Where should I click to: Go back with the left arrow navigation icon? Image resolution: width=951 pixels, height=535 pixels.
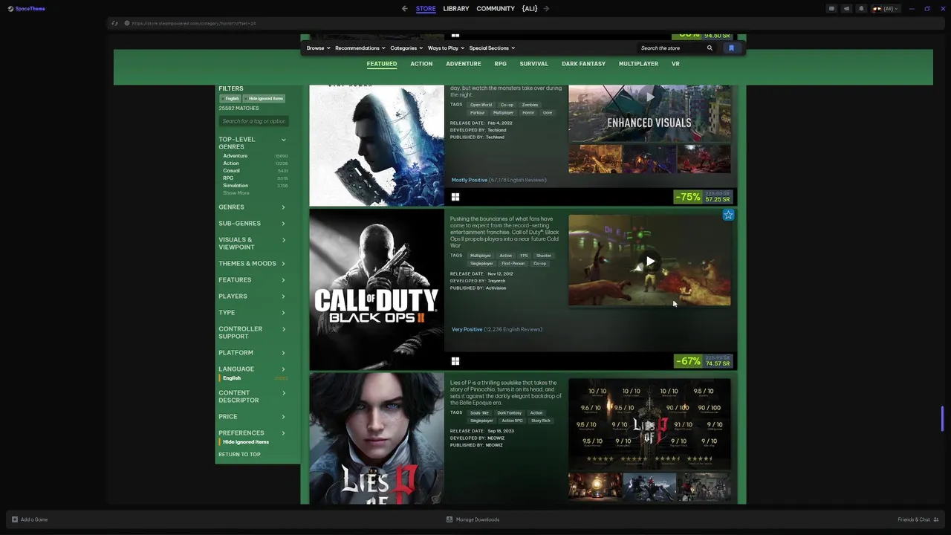tap(404, 9)
